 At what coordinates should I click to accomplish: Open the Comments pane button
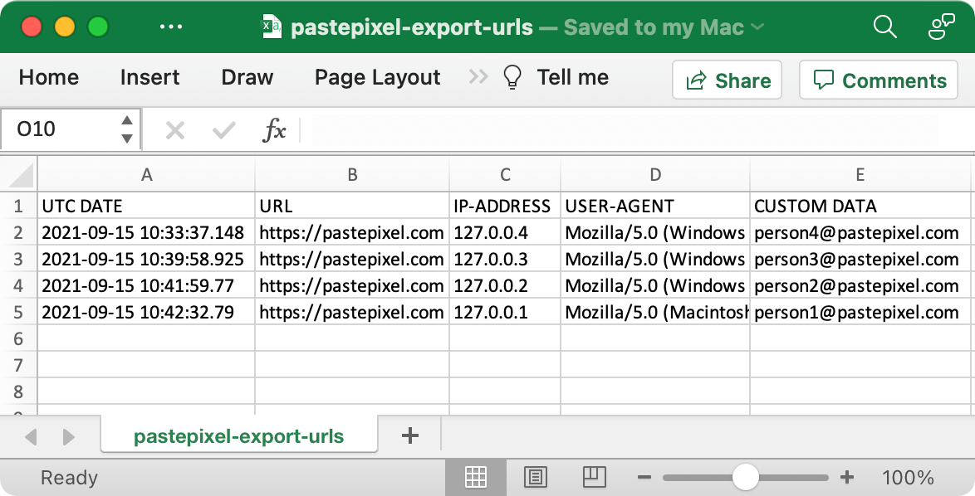tap(878, 80)
